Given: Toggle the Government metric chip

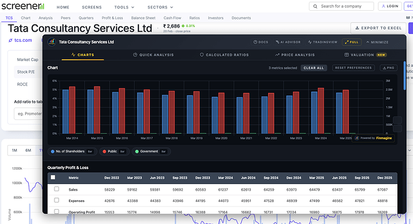Looking at the screenshot, I should pos(151,152).
